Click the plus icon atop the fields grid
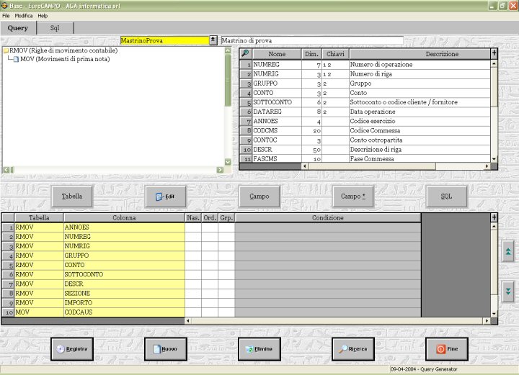 click(494, 53)
